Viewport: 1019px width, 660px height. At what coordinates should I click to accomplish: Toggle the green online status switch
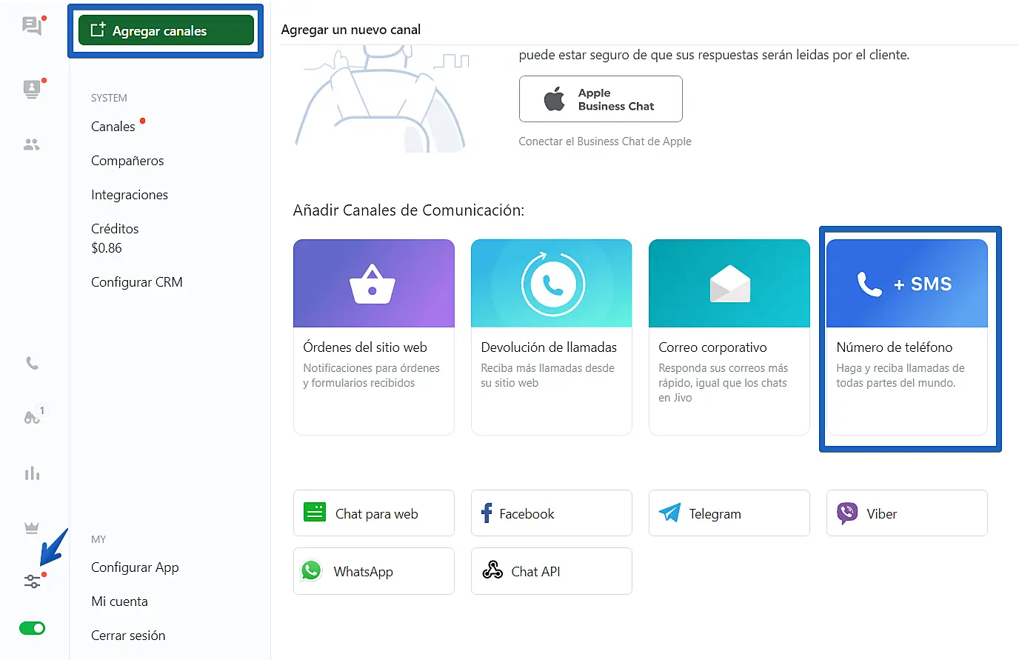click(x=32, y=628)
